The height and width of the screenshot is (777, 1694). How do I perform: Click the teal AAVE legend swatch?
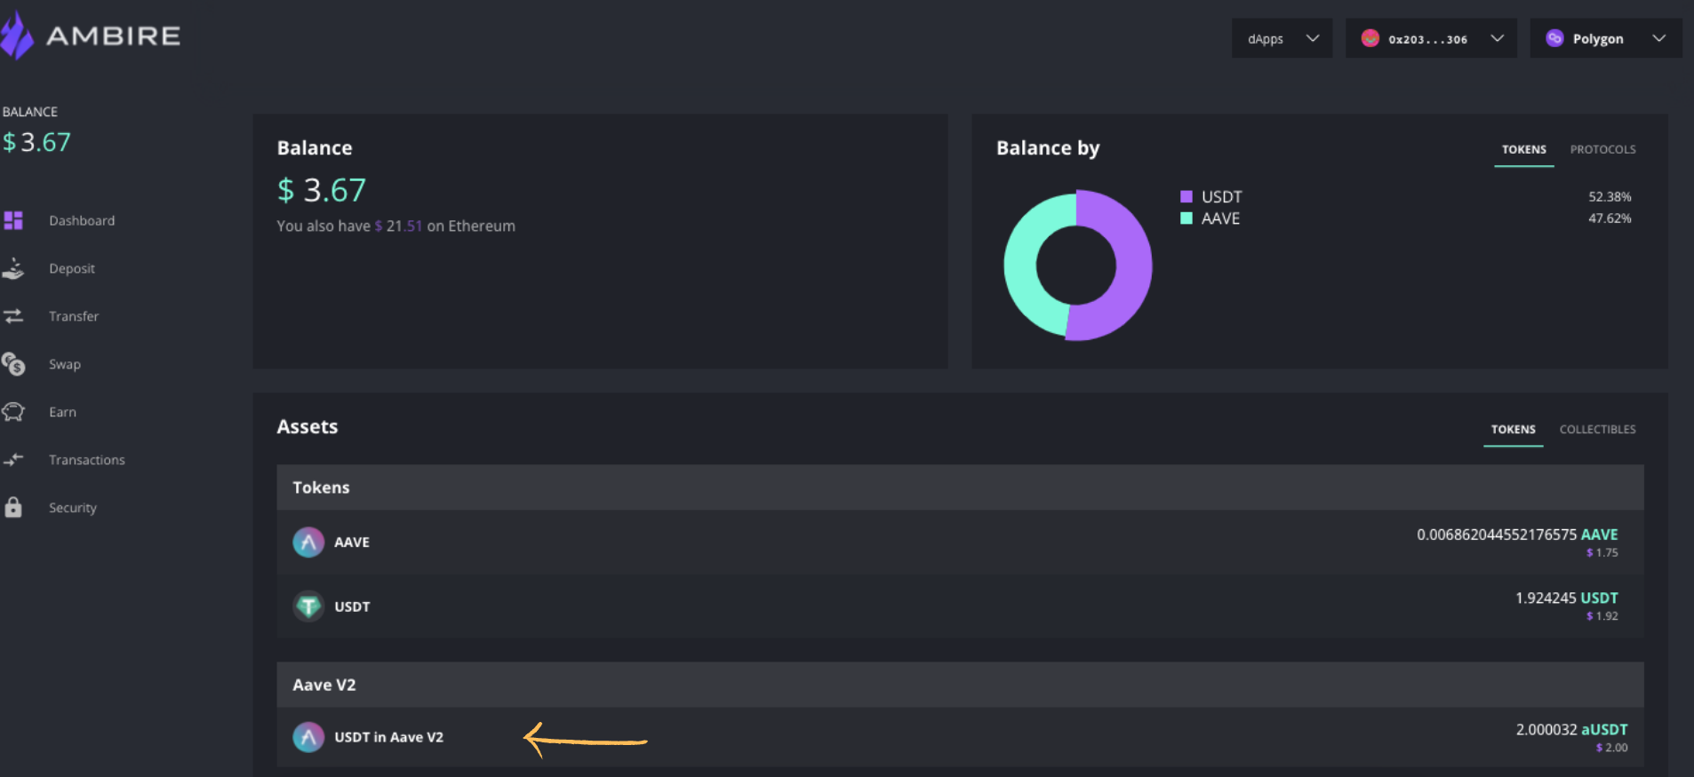click(1186, 218)
